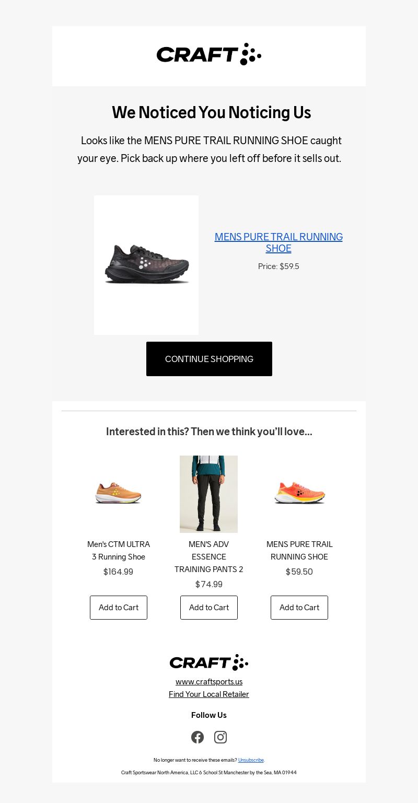This screenshot has height=803, width=418.
Task: Open Find Your Local Retailer link
Action: coord(209,694)
